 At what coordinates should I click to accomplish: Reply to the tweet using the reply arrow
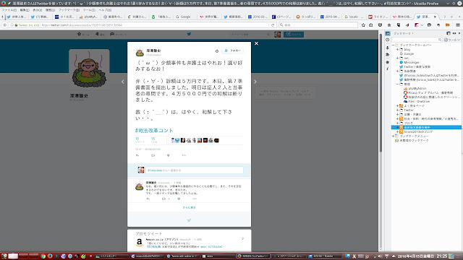coord(137,155)
